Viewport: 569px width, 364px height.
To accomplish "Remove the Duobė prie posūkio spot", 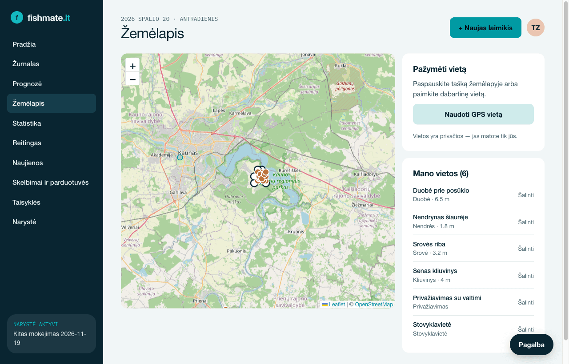I will pos(526,195).
